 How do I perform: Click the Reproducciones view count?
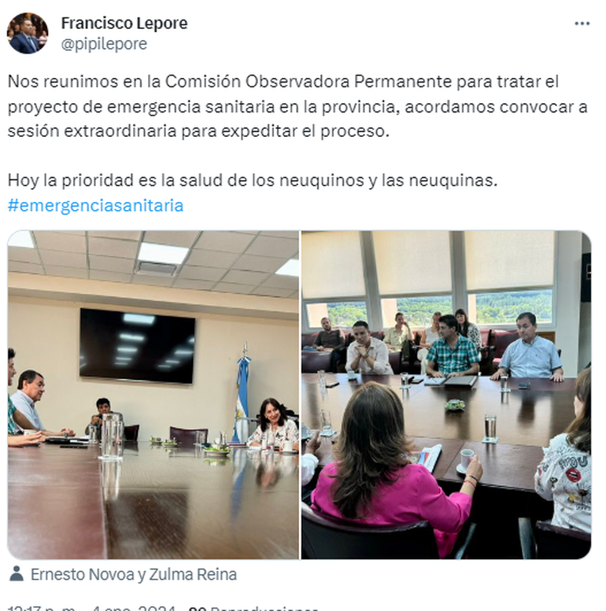click(x=253, y=608)
